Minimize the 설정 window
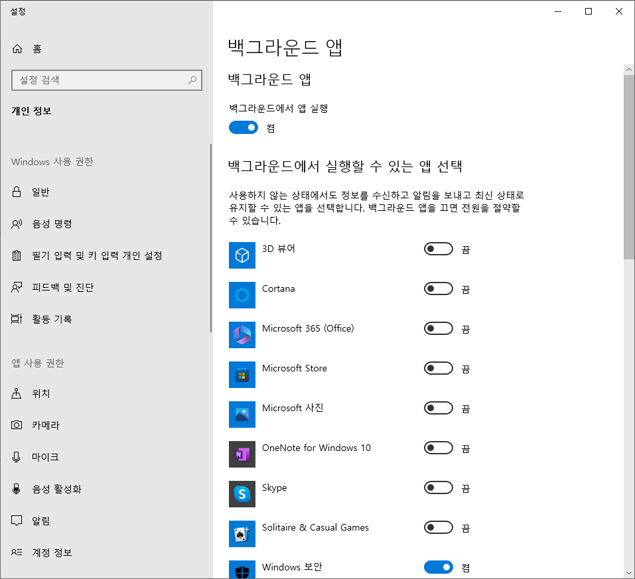 (558, 11)
